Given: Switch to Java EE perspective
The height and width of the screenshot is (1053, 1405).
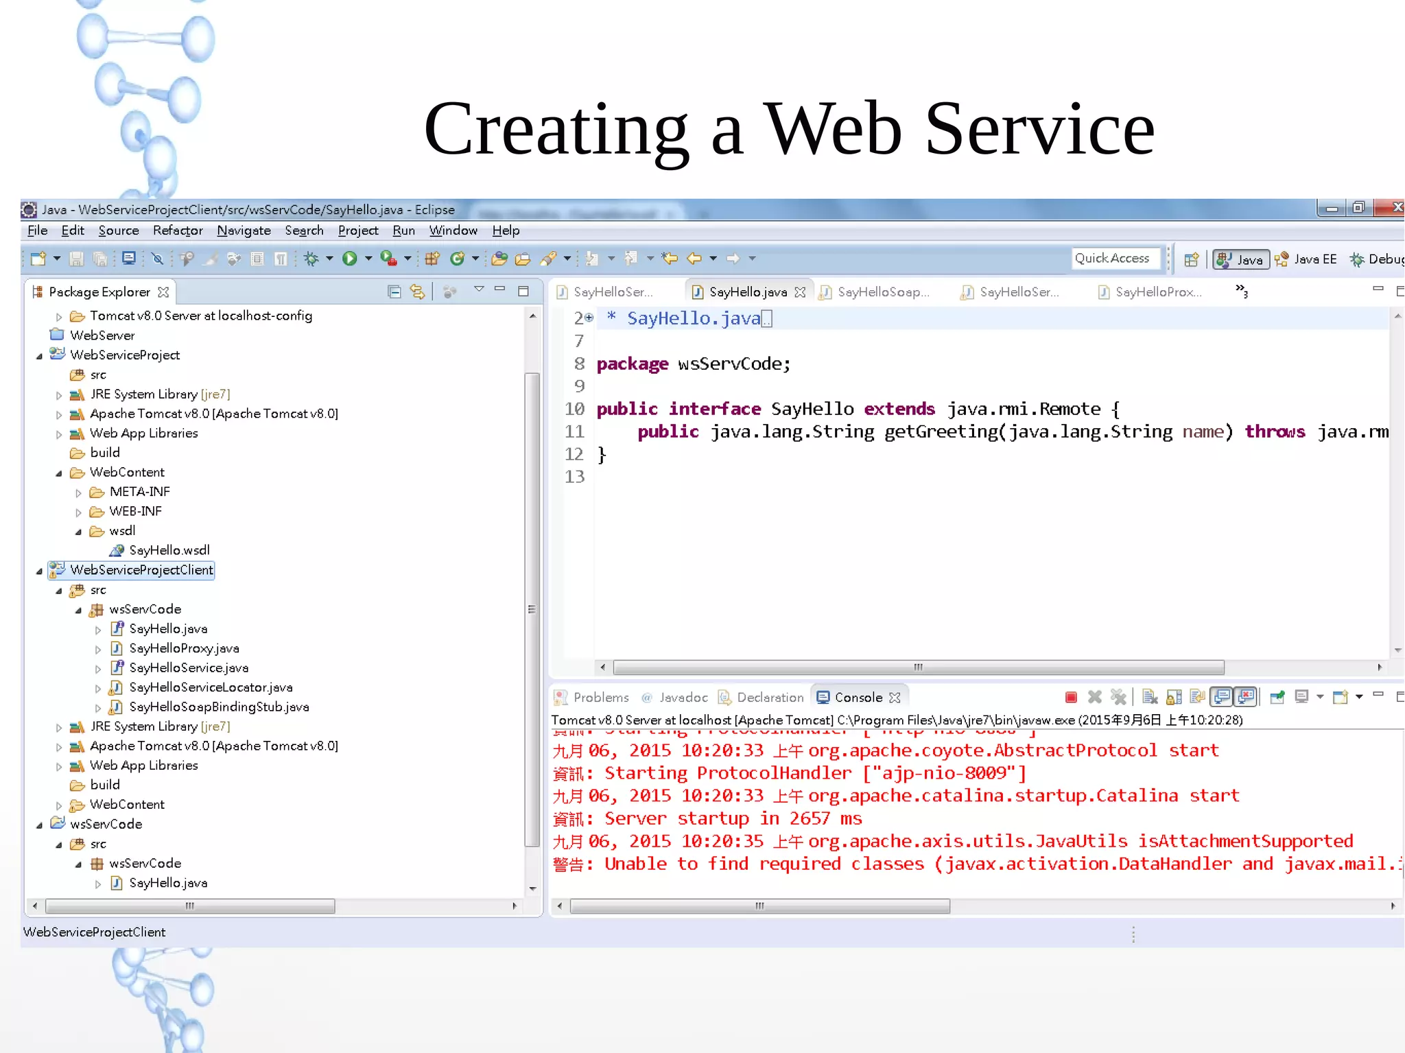Looking at the screenshot, I should (1306, 259).
